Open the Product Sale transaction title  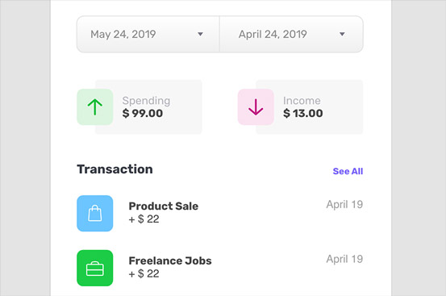164,206
